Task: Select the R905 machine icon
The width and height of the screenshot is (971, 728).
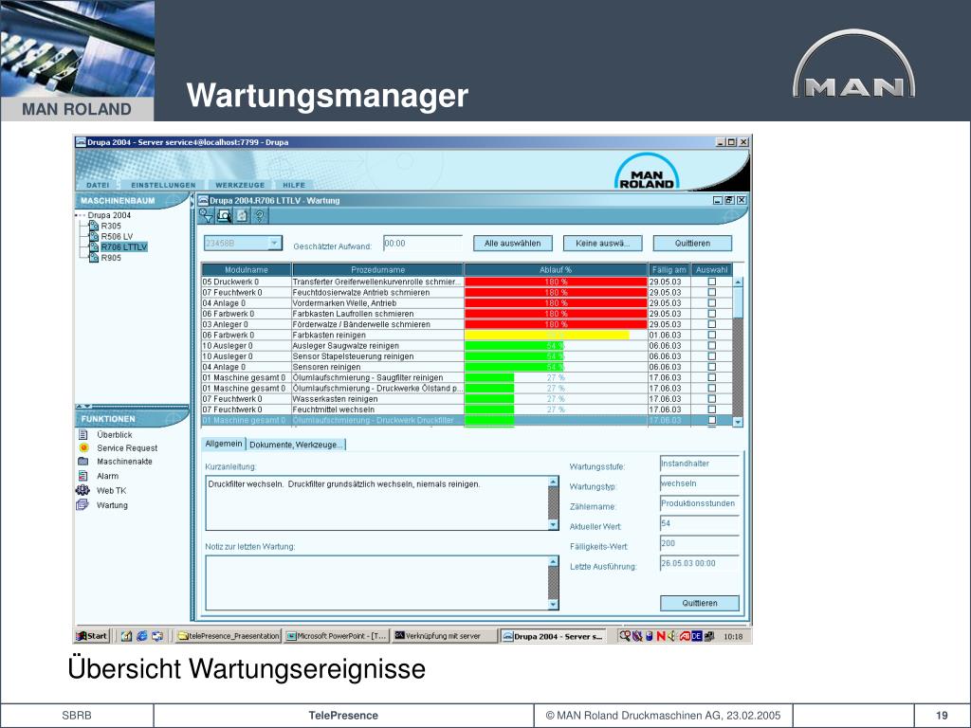Action: point(94,258)
